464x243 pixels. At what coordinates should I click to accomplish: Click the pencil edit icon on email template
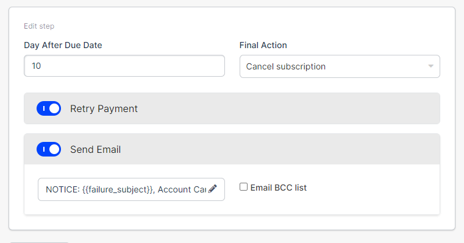pos(212,189)
